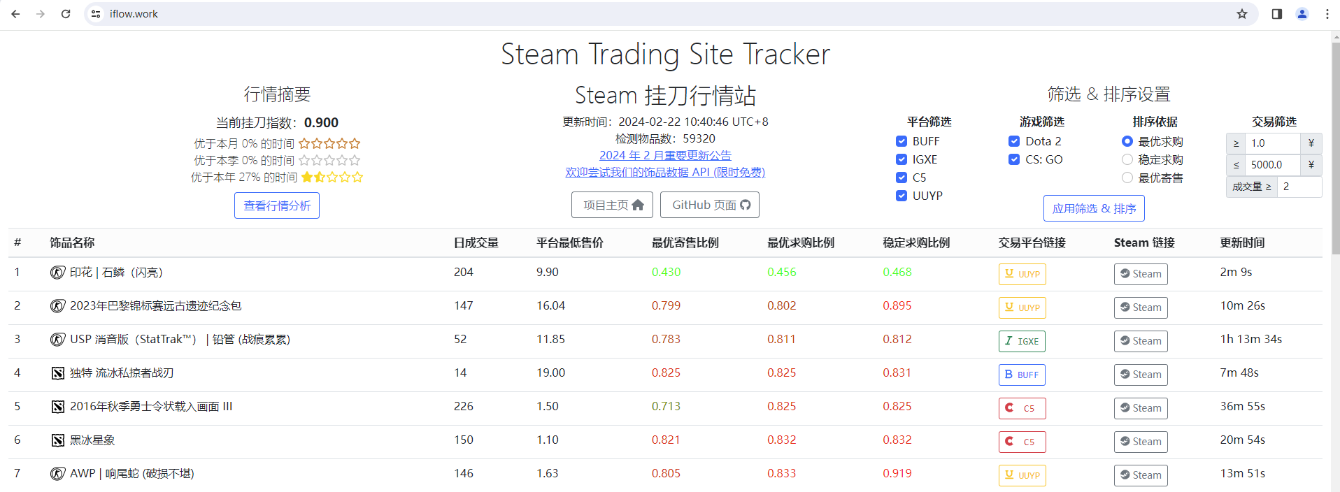Viewport: 1340px width, 492px height.
Task: Click the 当前挂刀指数 0.900 value
Action: coord(321,123)
